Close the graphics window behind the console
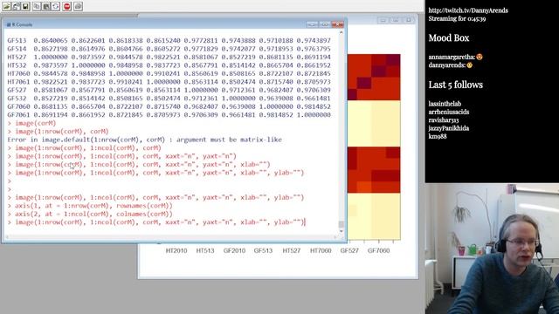This screenshot has width=559, height=314. pos(408,20)
